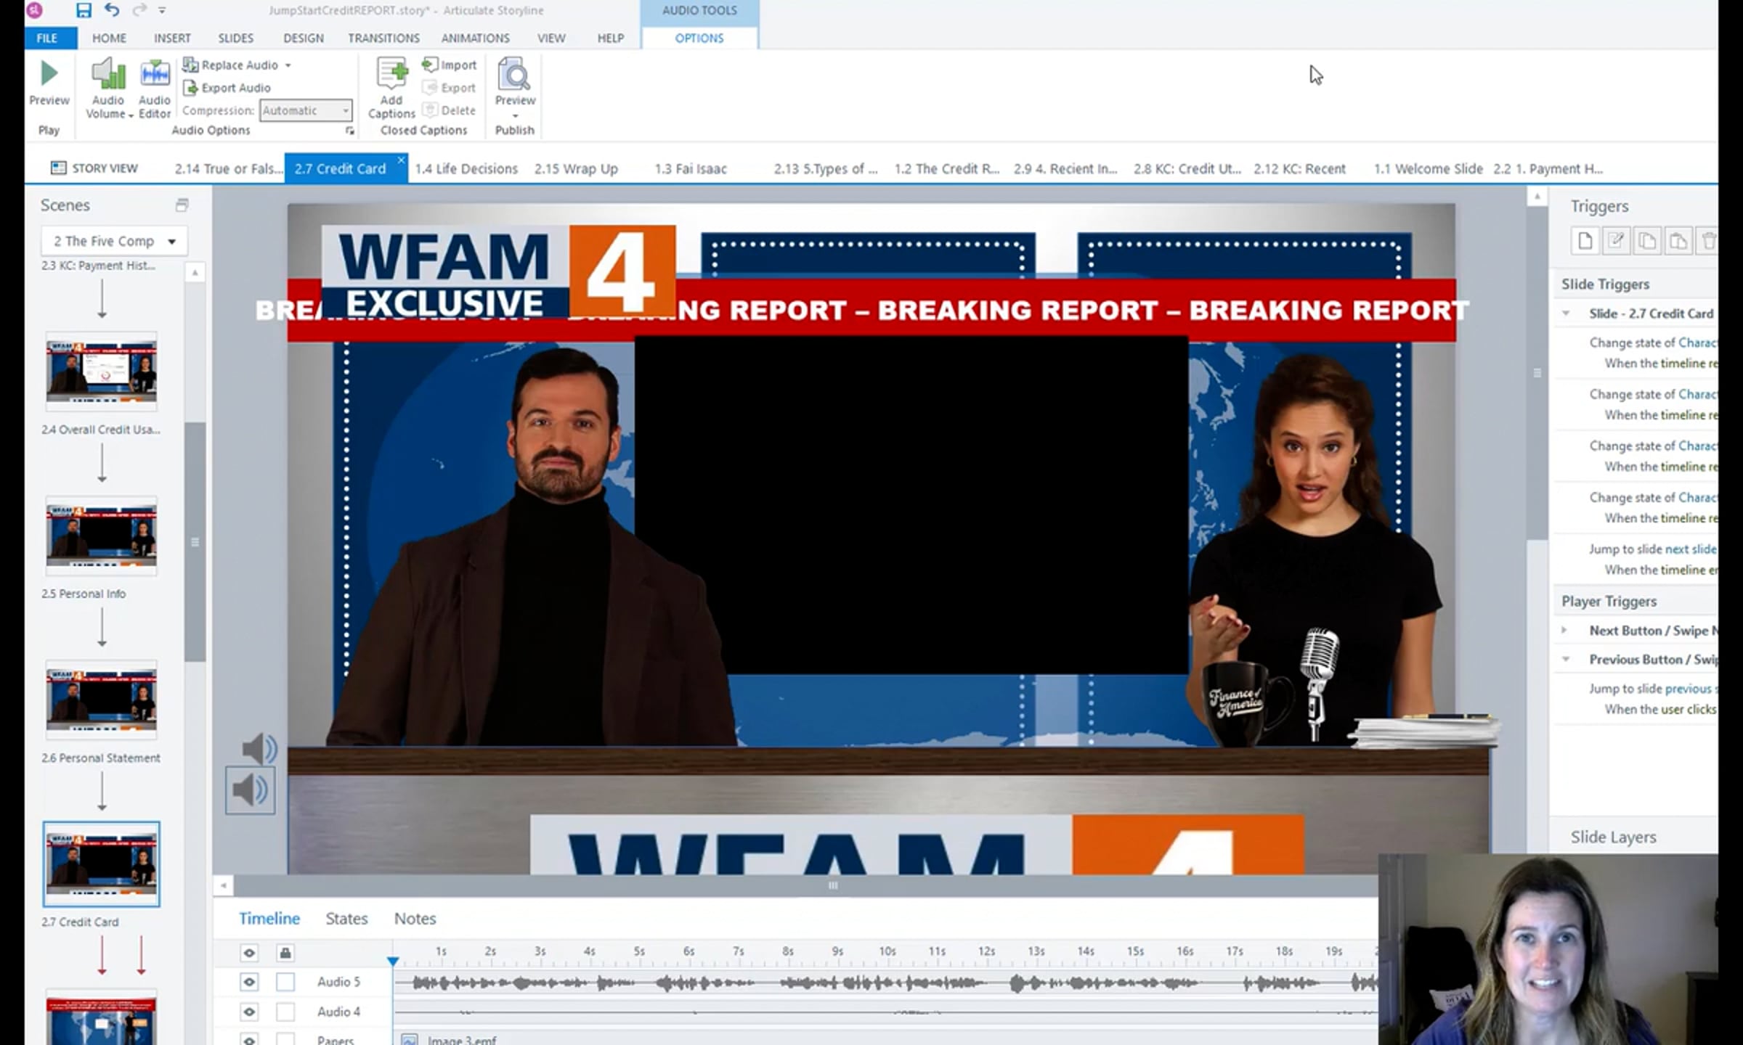The image size is (1743, 1045).
Task: Click the Undo arrow icon
Action: (x=111, y=10)
